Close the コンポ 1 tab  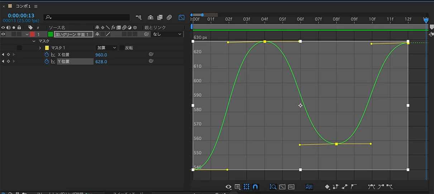coord(4,6)
